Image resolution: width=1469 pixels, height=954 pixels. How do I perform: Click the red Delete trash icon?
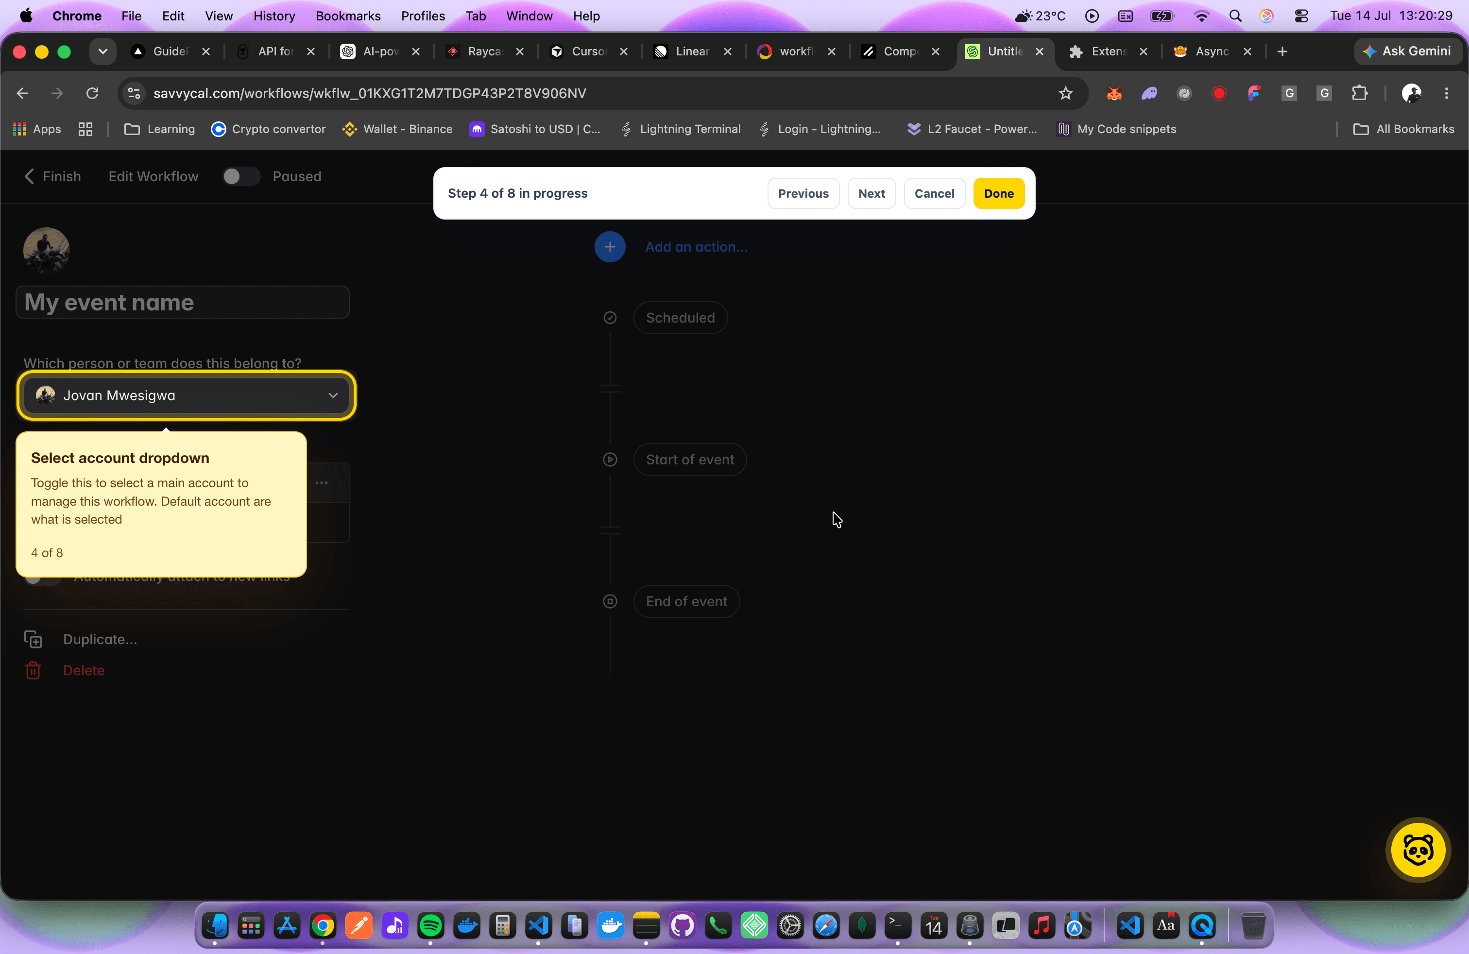[34, 670]
